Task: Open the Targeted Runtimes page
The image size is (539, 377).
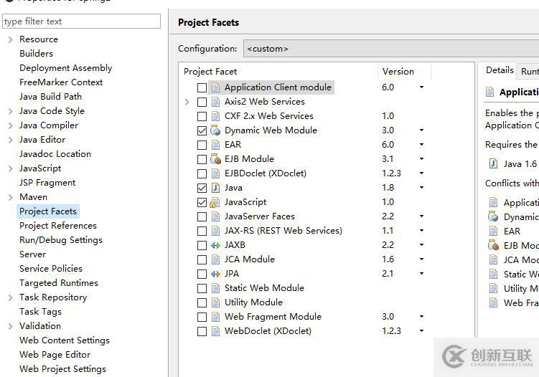Action: 58,283
